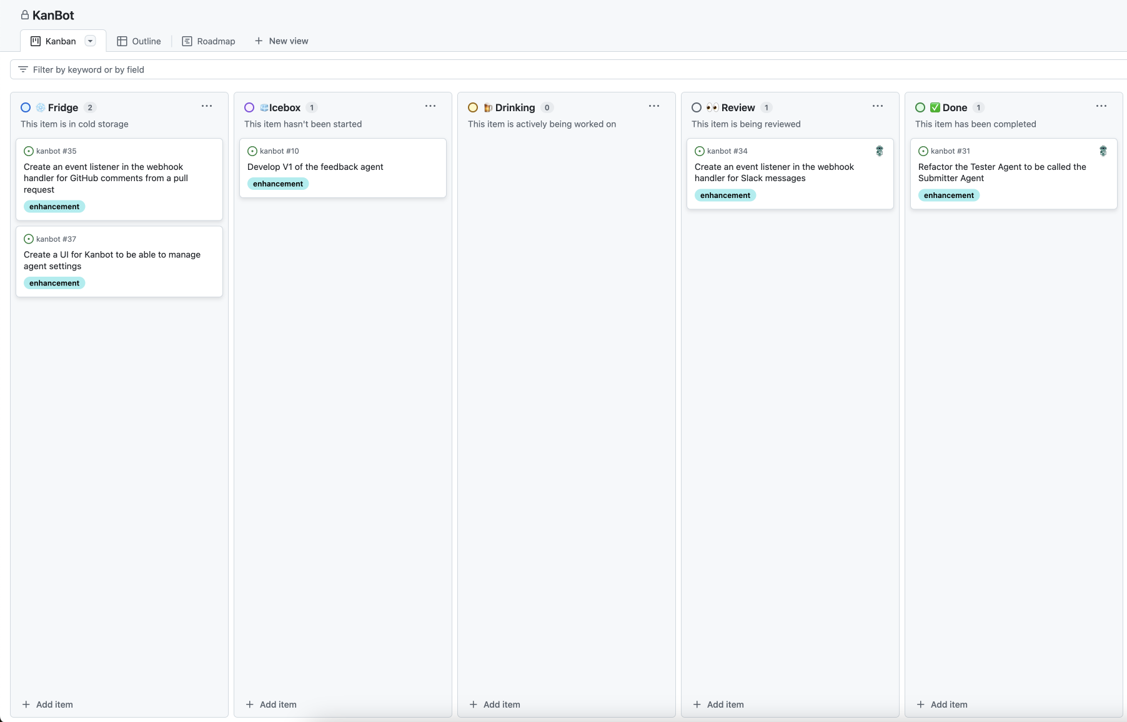The image size is (1127, 722).
Task: Switch to the Outline tab
Action: tap(146, 41)
